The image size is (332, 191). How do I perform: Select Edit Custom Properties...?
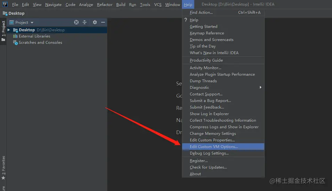[x=223, y=140]
